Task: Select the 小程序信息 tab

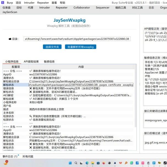Action: 12,62
